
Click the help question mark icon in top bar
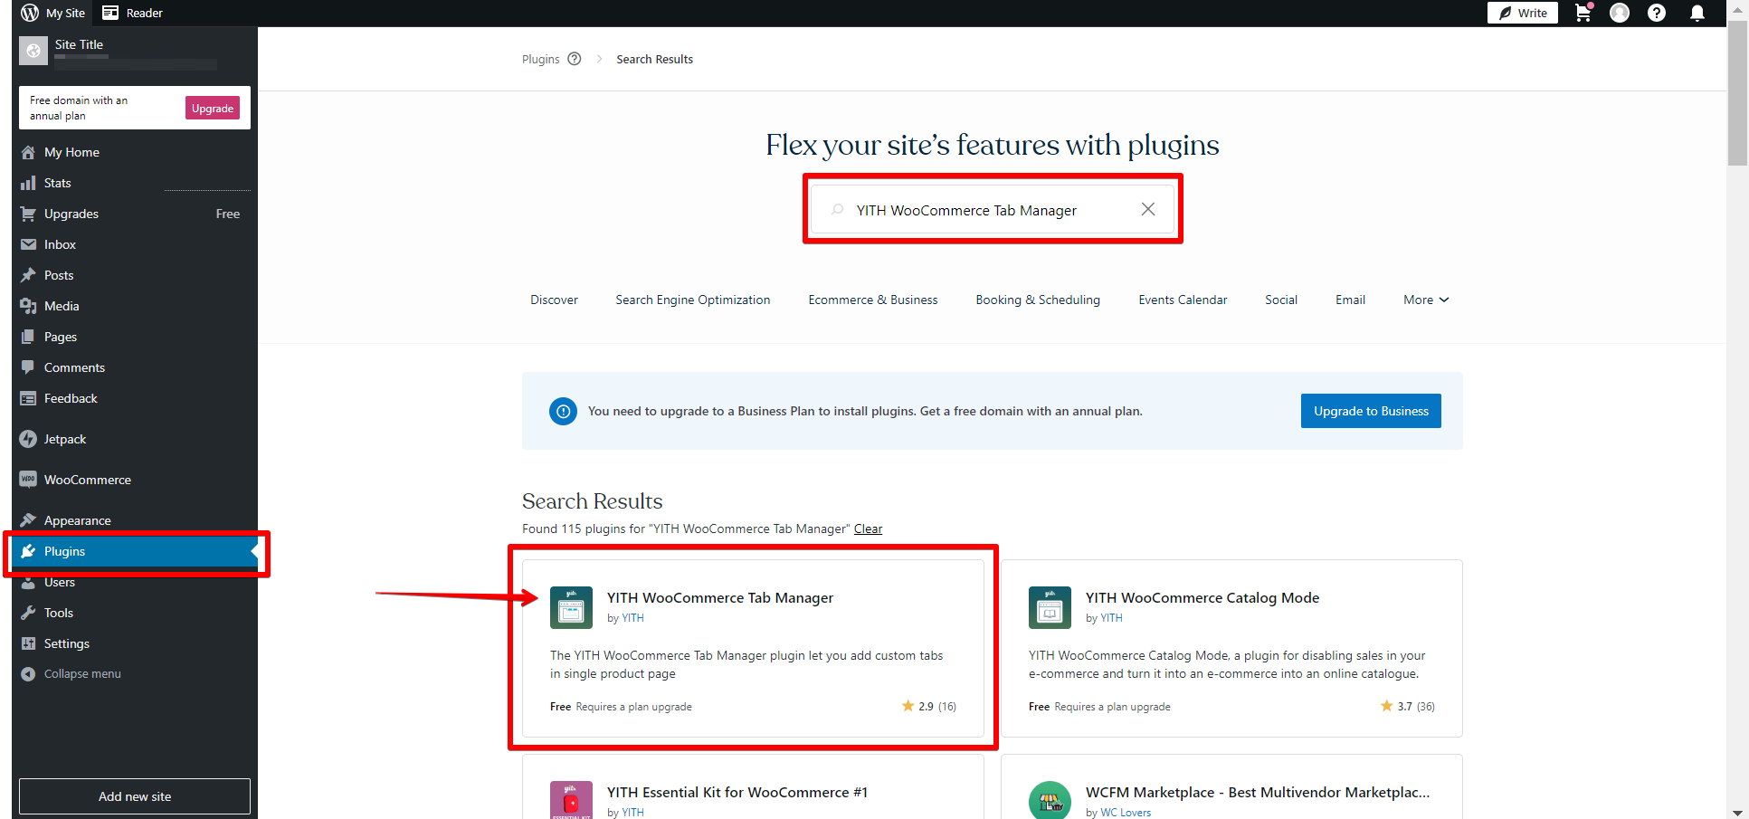click(x=1656, y=13)
